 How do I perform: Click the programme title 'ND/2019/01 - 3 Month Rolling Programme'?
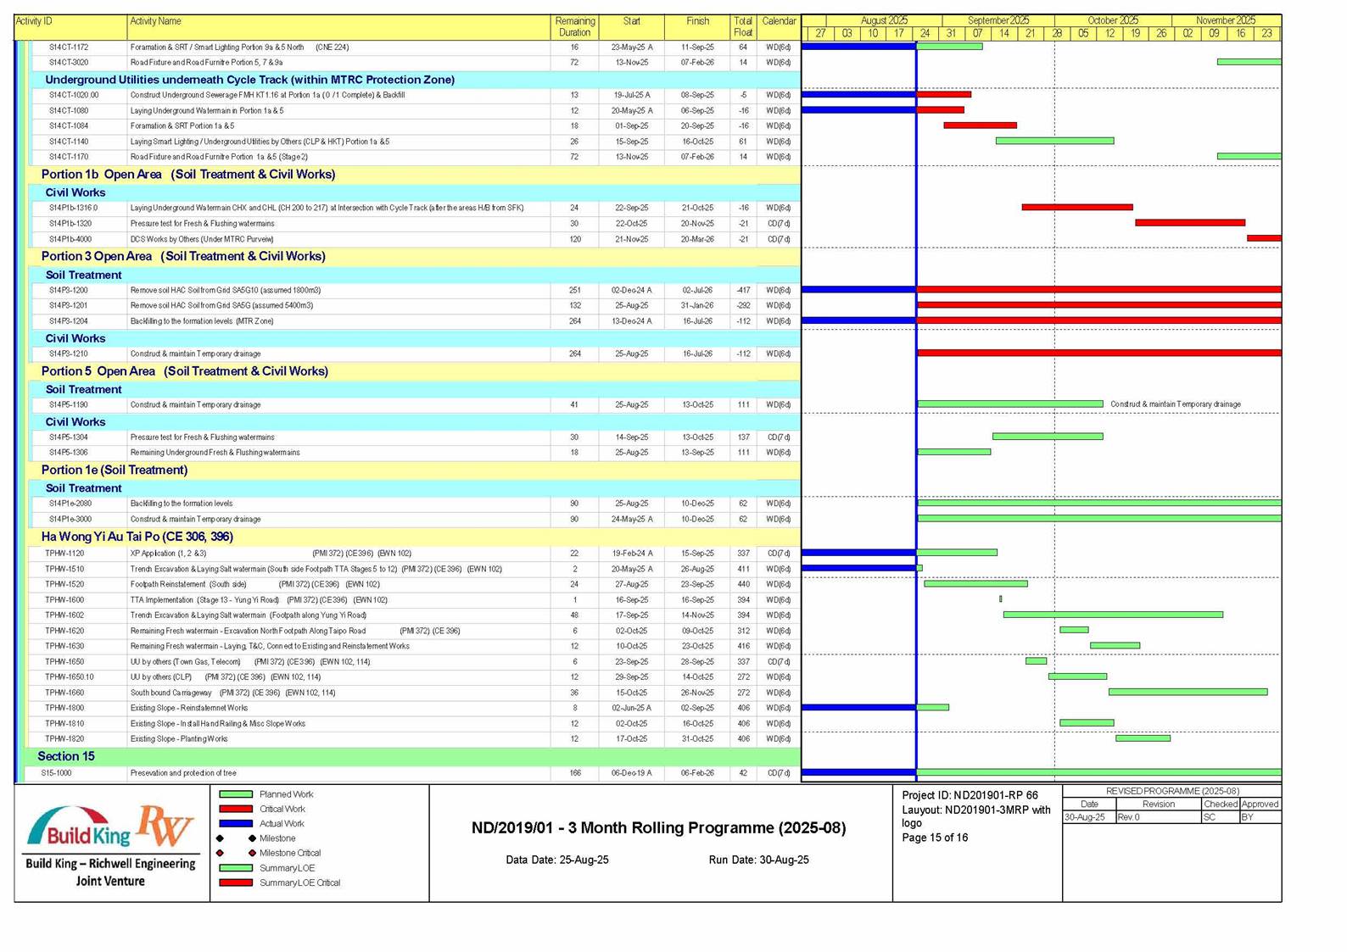pyautogui.click(x=658, y=828)
